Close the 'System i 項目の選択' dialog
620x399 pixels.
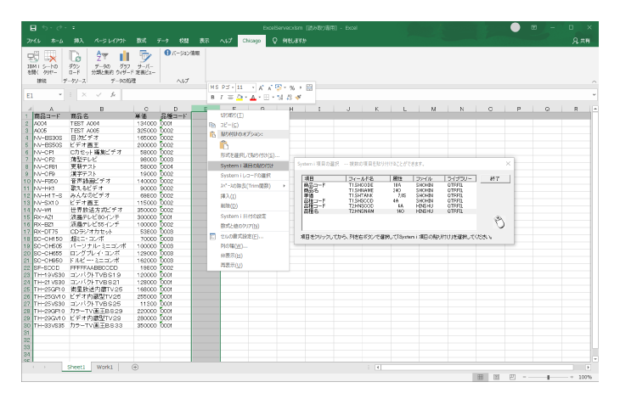tap(508, 164)
